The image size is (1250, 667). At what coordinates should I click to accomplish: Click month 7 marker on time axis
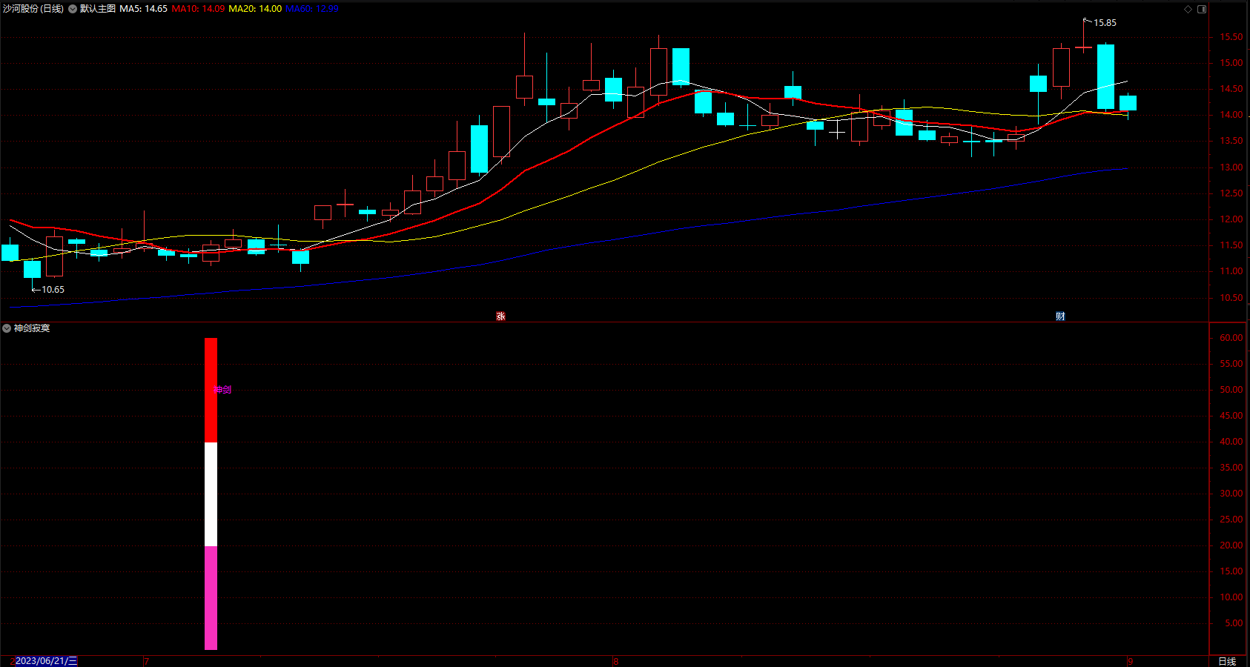pos(147,661)
